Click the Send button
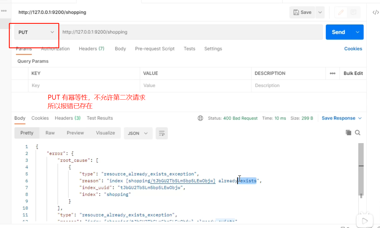This screenshot has height=228, width=380. [338, 32]
